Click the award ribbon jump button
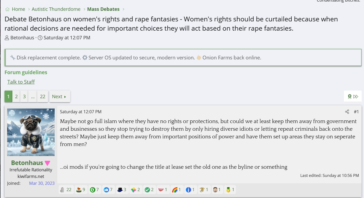Image resolution: width=364 pixels, height=198 pixels. (x=350, y=97)
